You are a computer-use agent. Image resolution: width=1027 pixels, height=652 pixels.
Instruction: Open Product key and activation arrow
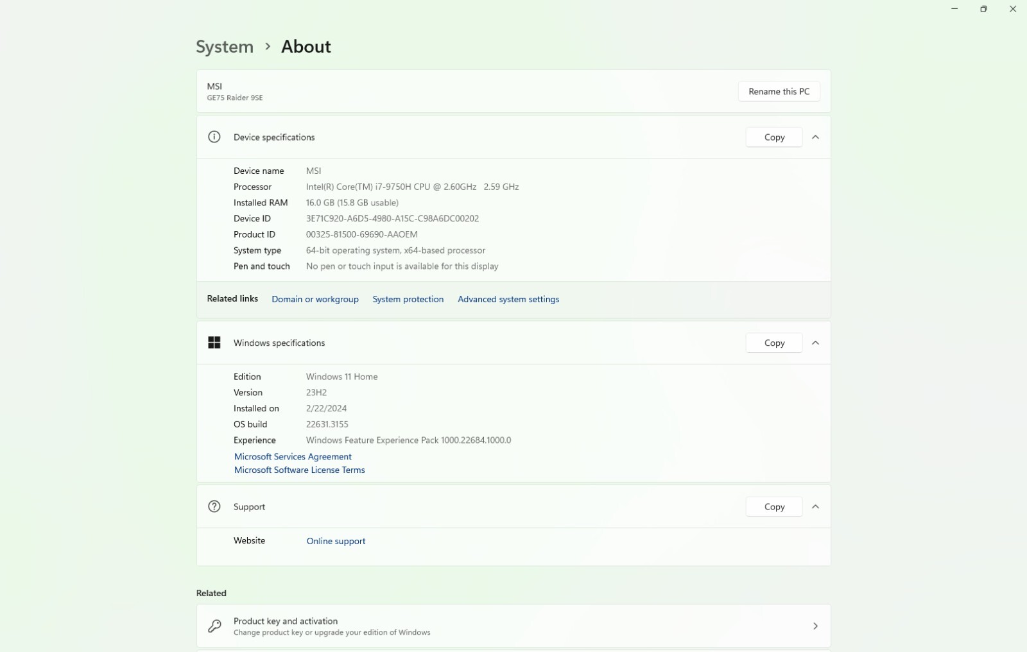(x=815, y=626)
